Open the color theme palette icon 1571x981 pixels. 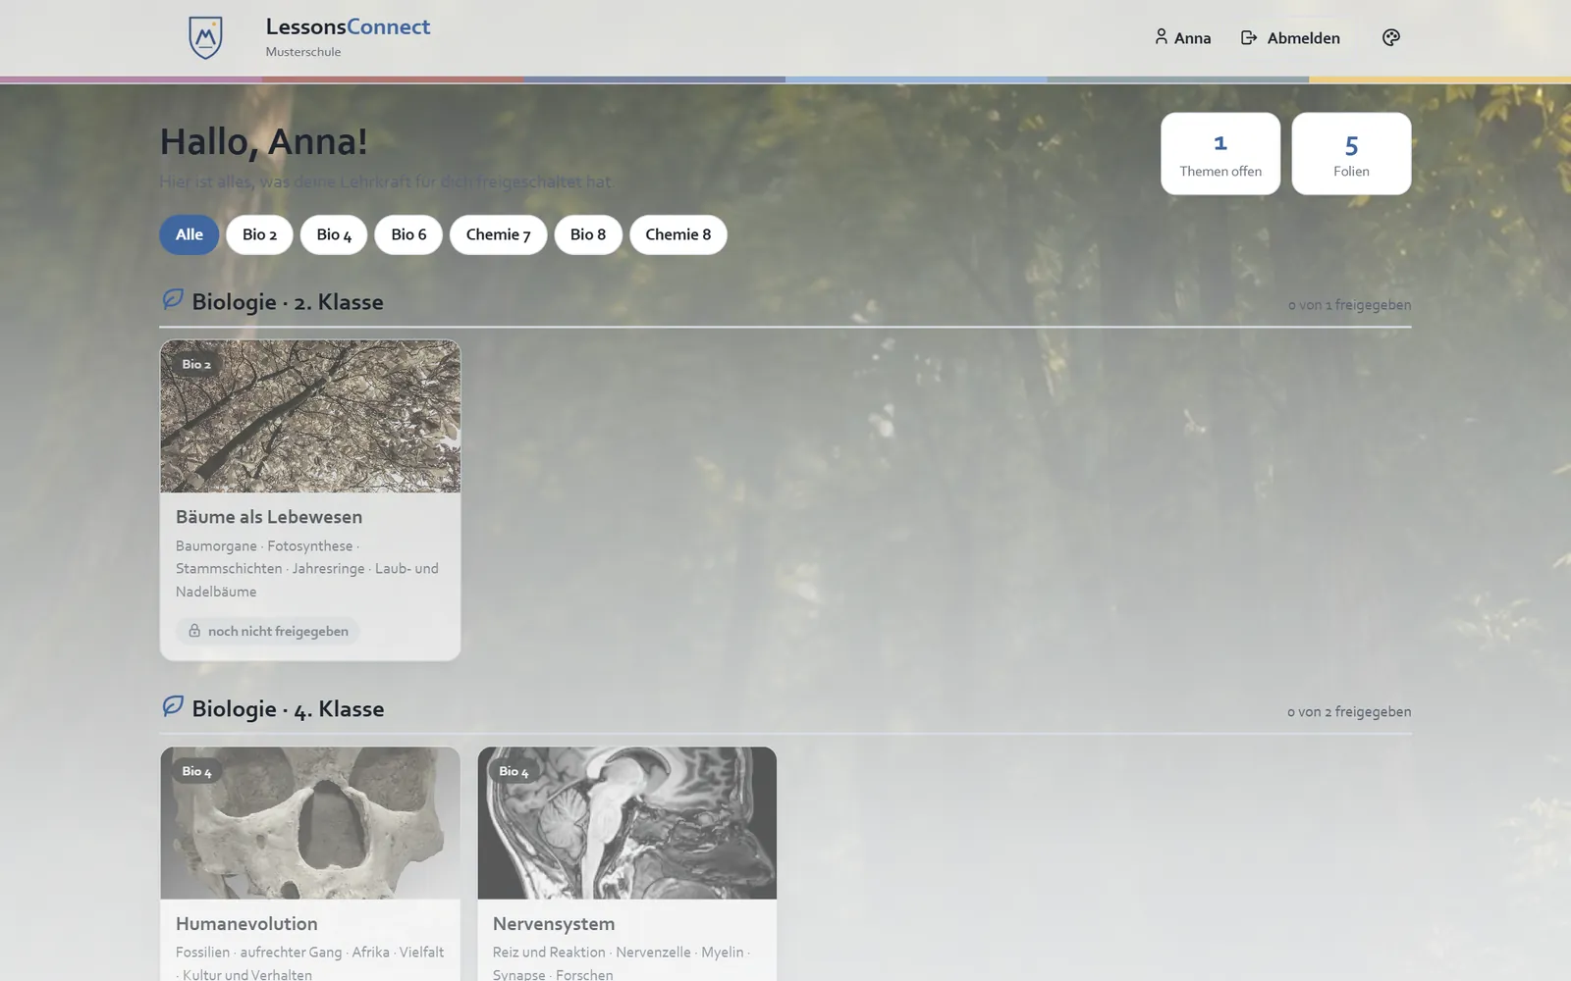[x=1391, y=37]
